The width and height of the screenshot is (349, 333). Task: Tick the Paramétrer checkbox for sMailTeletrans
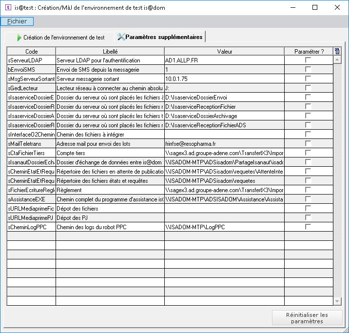pyautogui.click(x=308, y=144)
